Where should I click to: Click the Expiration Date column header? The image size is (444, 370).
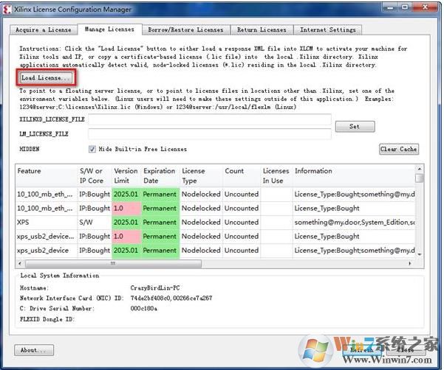point(160,175)
